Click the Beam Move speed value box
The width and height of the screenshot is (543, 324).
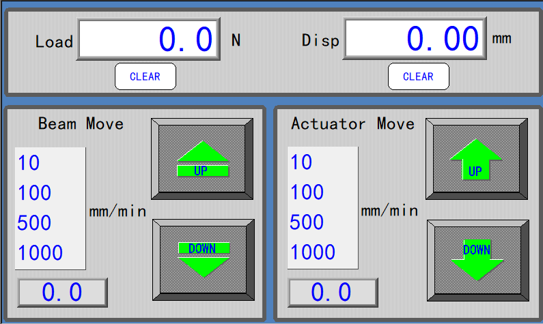62,293
